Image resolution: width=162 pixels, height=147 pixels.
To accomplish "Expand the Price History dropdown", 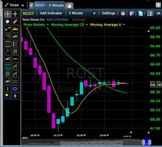I will (48, 25).
